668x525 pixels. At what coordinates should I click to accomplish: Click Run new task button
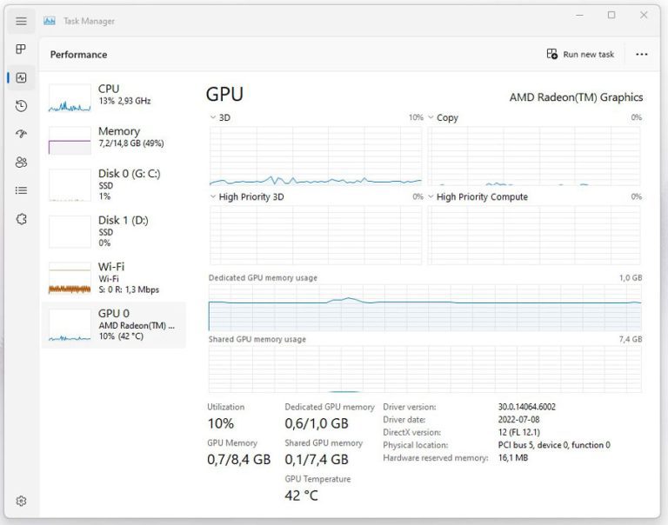coord(580,54)
